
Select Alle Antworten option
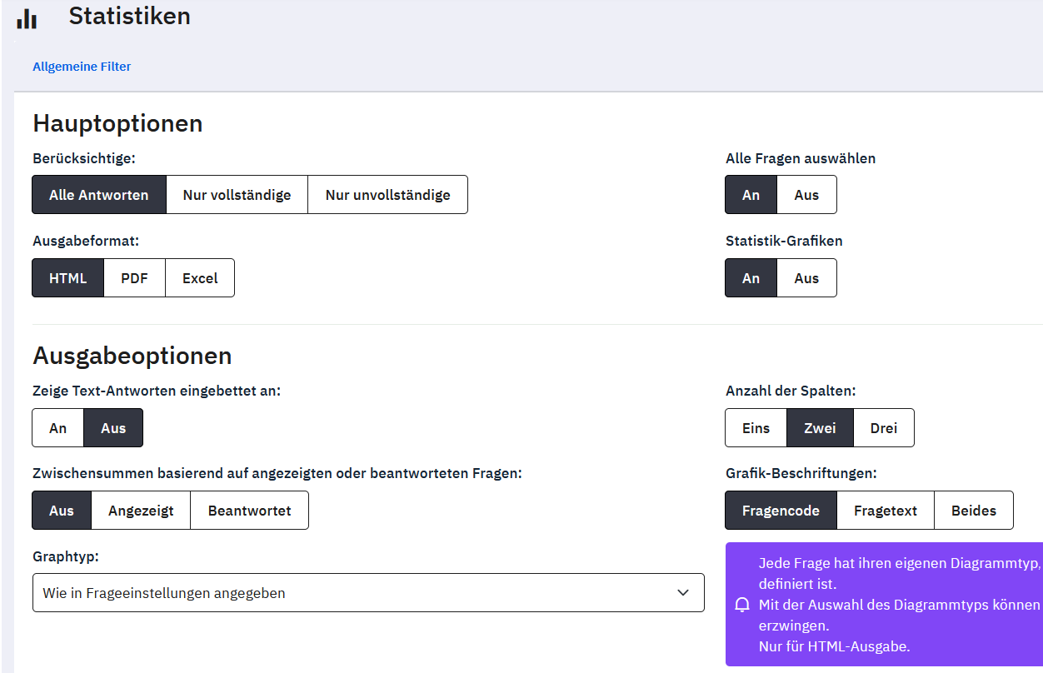coord(99,195)
